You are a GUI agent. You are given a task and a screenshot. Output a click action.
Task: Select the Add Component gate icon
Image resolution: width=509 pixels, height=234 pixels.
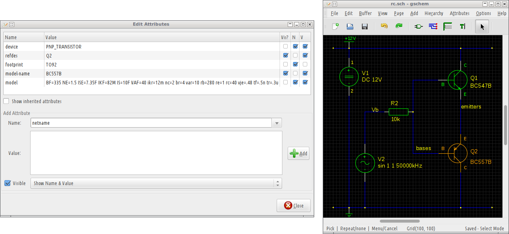coord(418,26)
